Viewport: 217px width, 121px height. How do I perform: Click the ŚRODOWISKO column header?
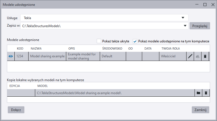click(x=112, y=48)
